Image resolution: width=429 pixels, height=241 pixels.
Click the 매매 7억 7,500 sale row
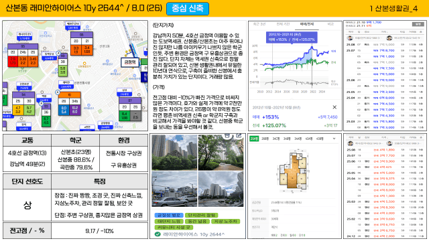pos(385,68)
